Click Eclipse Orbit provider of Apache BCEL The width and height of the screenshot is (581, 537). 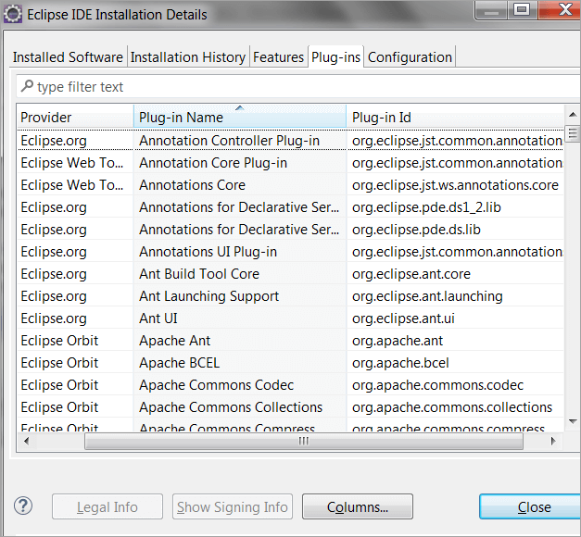pos(59,363)
